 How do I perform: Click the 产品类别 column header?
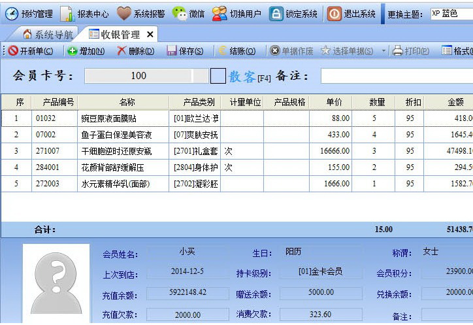195,102
